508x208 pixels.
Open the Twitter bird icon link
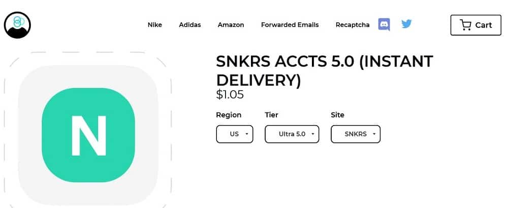point(406,24)
